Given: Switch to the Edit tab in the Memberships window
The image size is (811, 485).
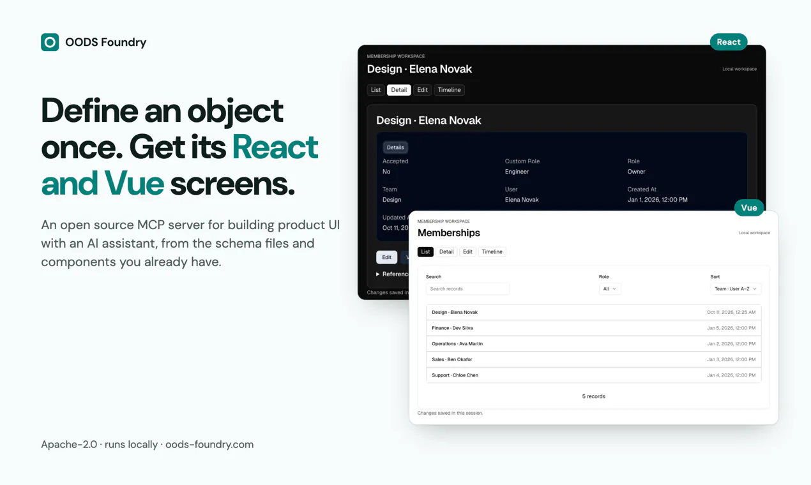Looking at the screenshot, I should 467,252.
